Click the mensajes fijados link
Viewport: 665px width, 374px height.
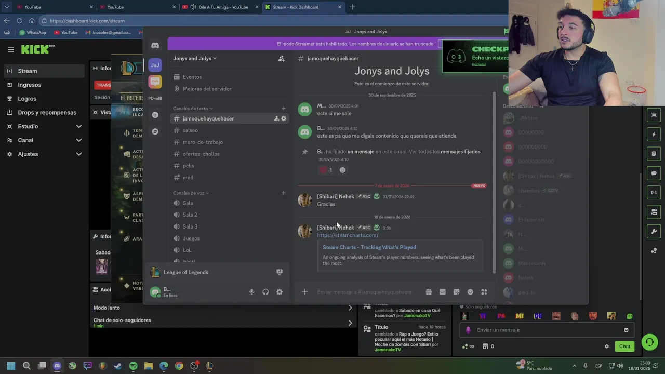(460, 152)
